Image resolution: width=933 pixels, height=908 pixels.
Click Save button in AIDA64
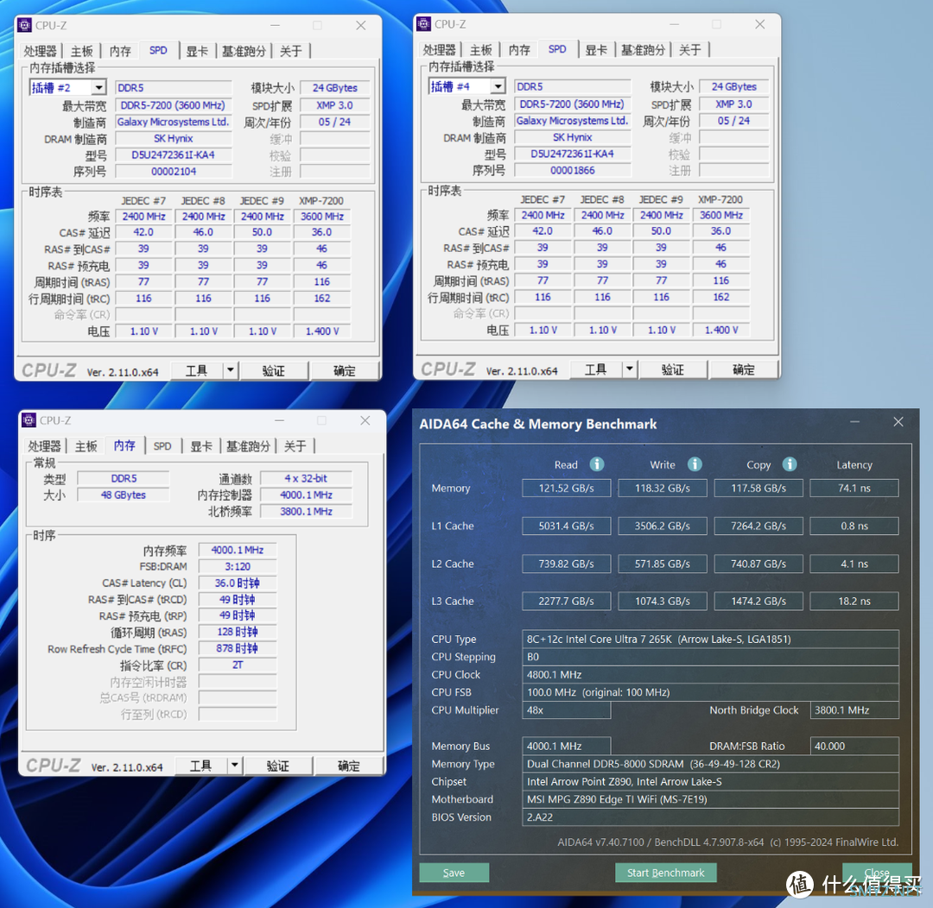[454, 873]
